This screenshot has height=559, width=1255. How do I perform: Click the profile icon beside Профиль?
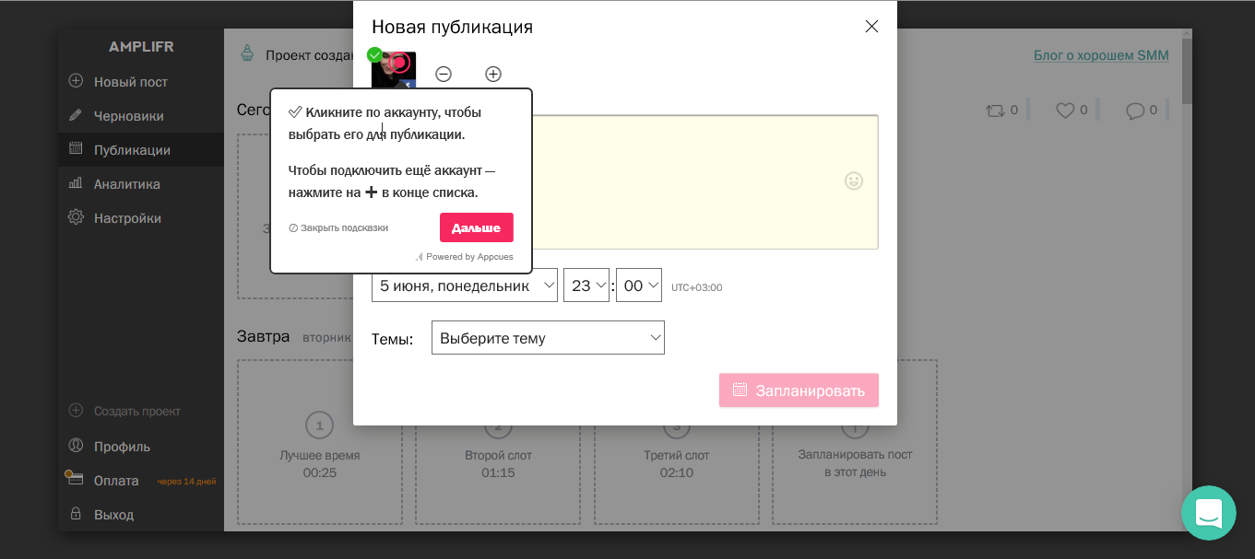[x=76, y=446]
